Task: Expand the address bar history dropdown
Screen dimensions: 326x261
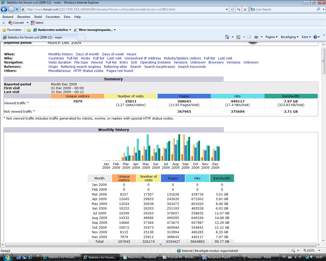Action: point(227,9)
